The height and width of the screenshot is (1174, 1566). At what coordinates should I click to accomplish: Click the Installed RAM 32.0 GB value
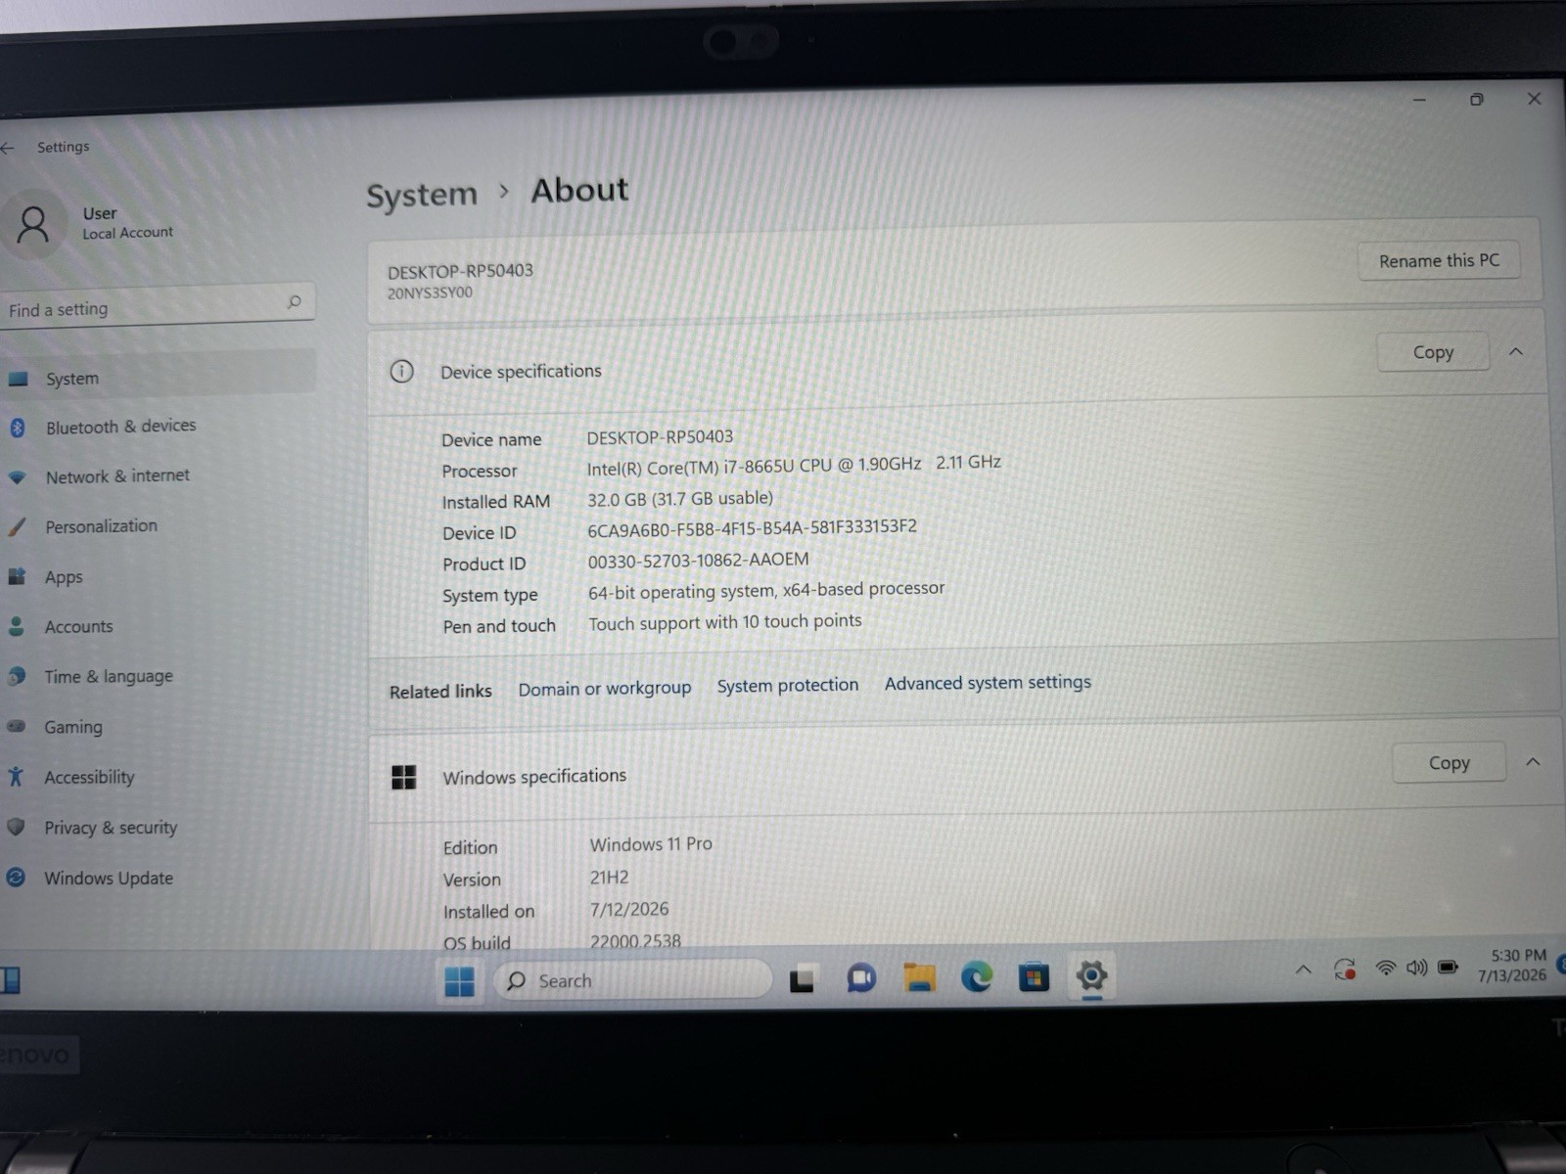click(680, 499)
